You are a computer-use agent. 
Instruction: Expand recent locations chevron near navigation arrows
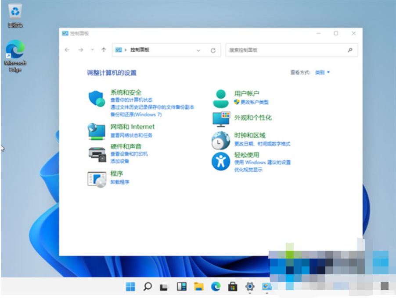click(92, 50)
